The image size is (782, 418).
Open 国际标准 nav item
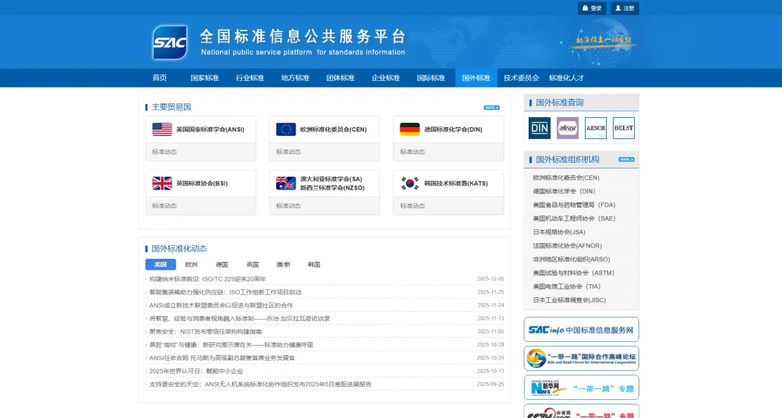click(x=431, y=77)
